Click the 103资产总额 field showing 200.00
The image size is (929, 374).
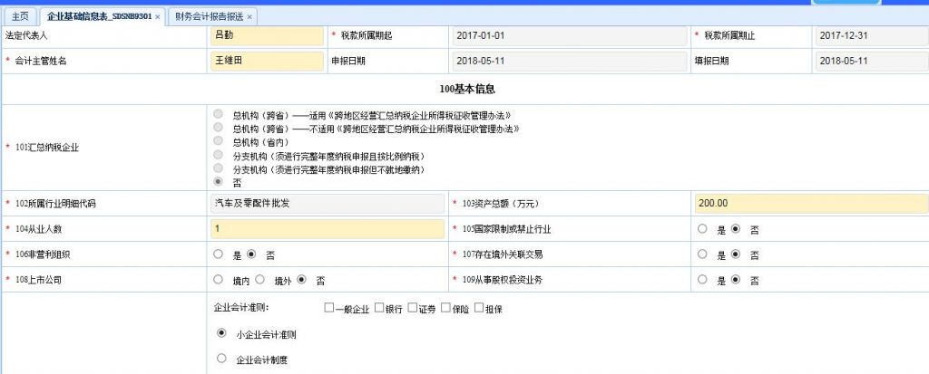tap(810, 204)
